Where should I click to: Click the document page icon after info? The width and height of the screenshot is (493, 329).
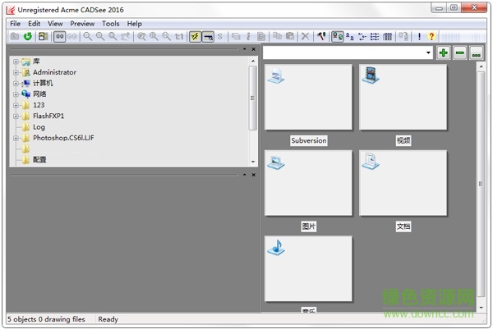261,36
